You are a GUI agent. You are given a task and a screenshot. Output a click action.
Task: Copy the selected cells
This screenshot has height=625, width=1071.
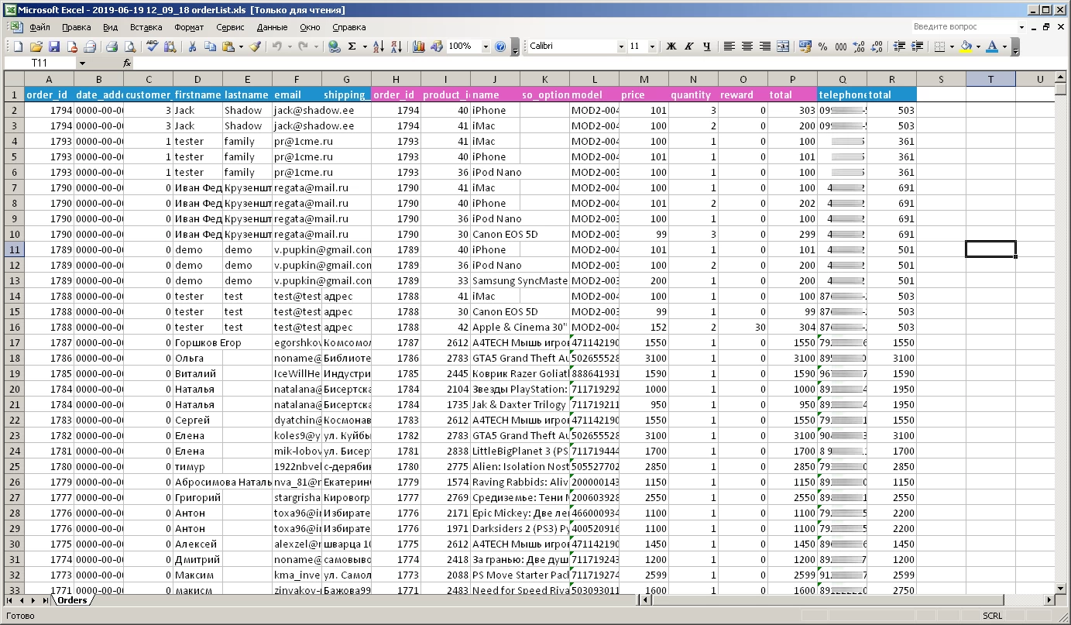(x=210, y=46)
